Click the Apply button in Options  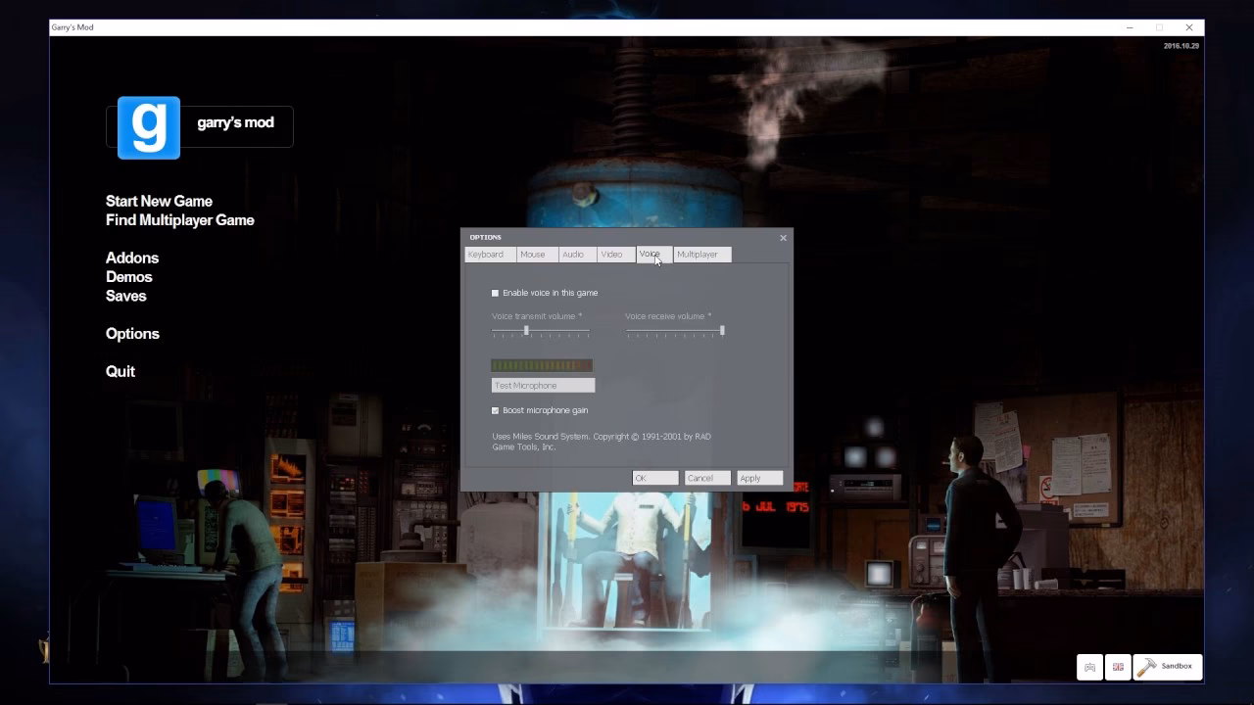[x=760, y=478]
